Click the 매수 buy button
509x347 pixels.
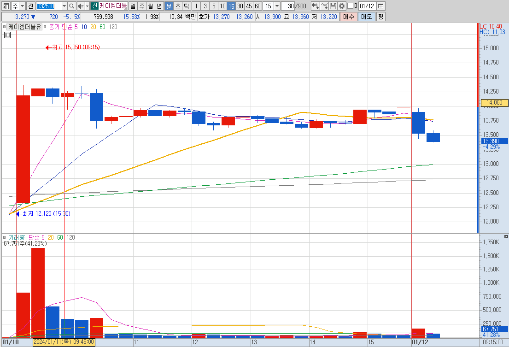(349, 17)
